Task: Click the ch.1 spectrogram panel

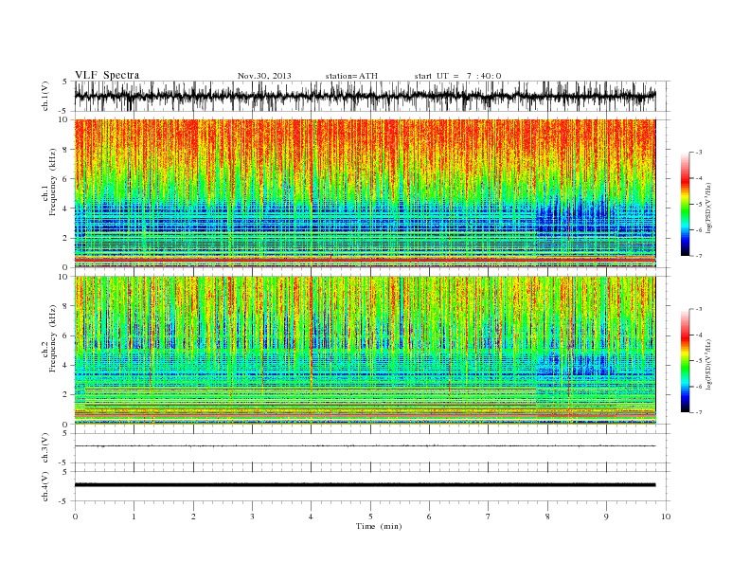Action: pyautogui.click(x=365, y=193)
